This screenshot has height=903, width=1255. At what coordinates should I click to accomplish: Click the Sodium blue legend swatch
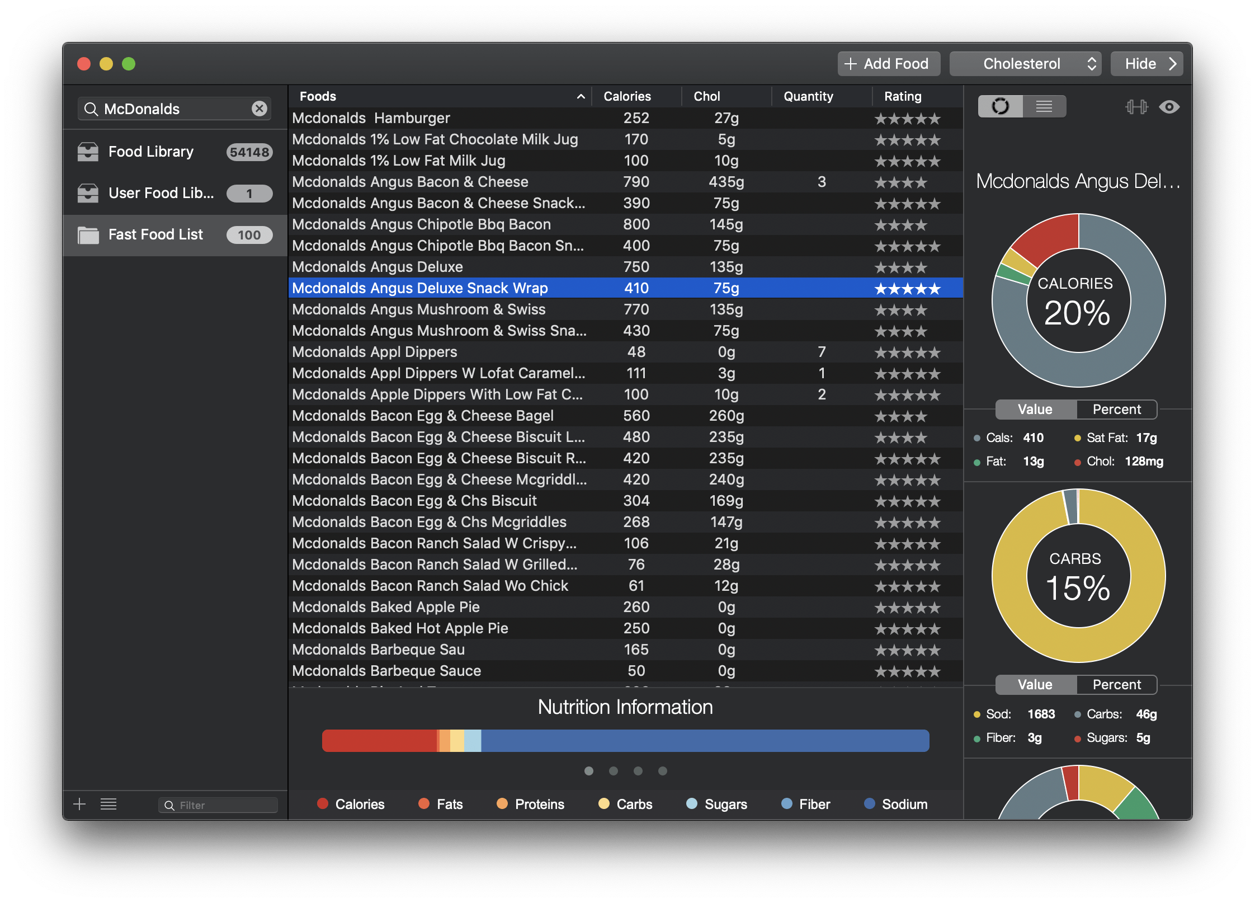coord(870,804)
